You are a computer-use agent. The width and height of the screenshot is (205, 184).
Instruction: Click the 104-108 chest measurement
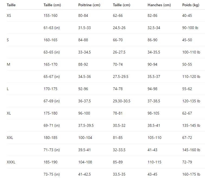[85, 162]
